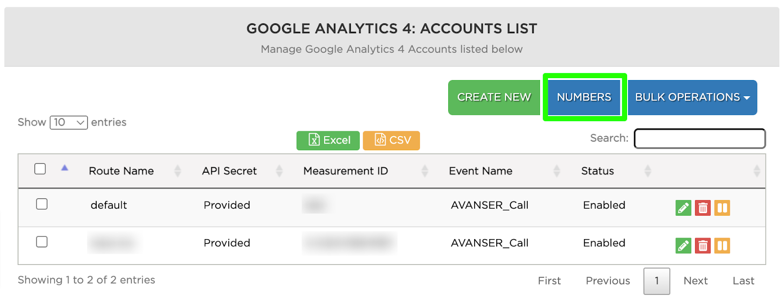Screen dimensions: 782x305
Task: Click the blue ascending sort arrow
Action: [65, 168]
